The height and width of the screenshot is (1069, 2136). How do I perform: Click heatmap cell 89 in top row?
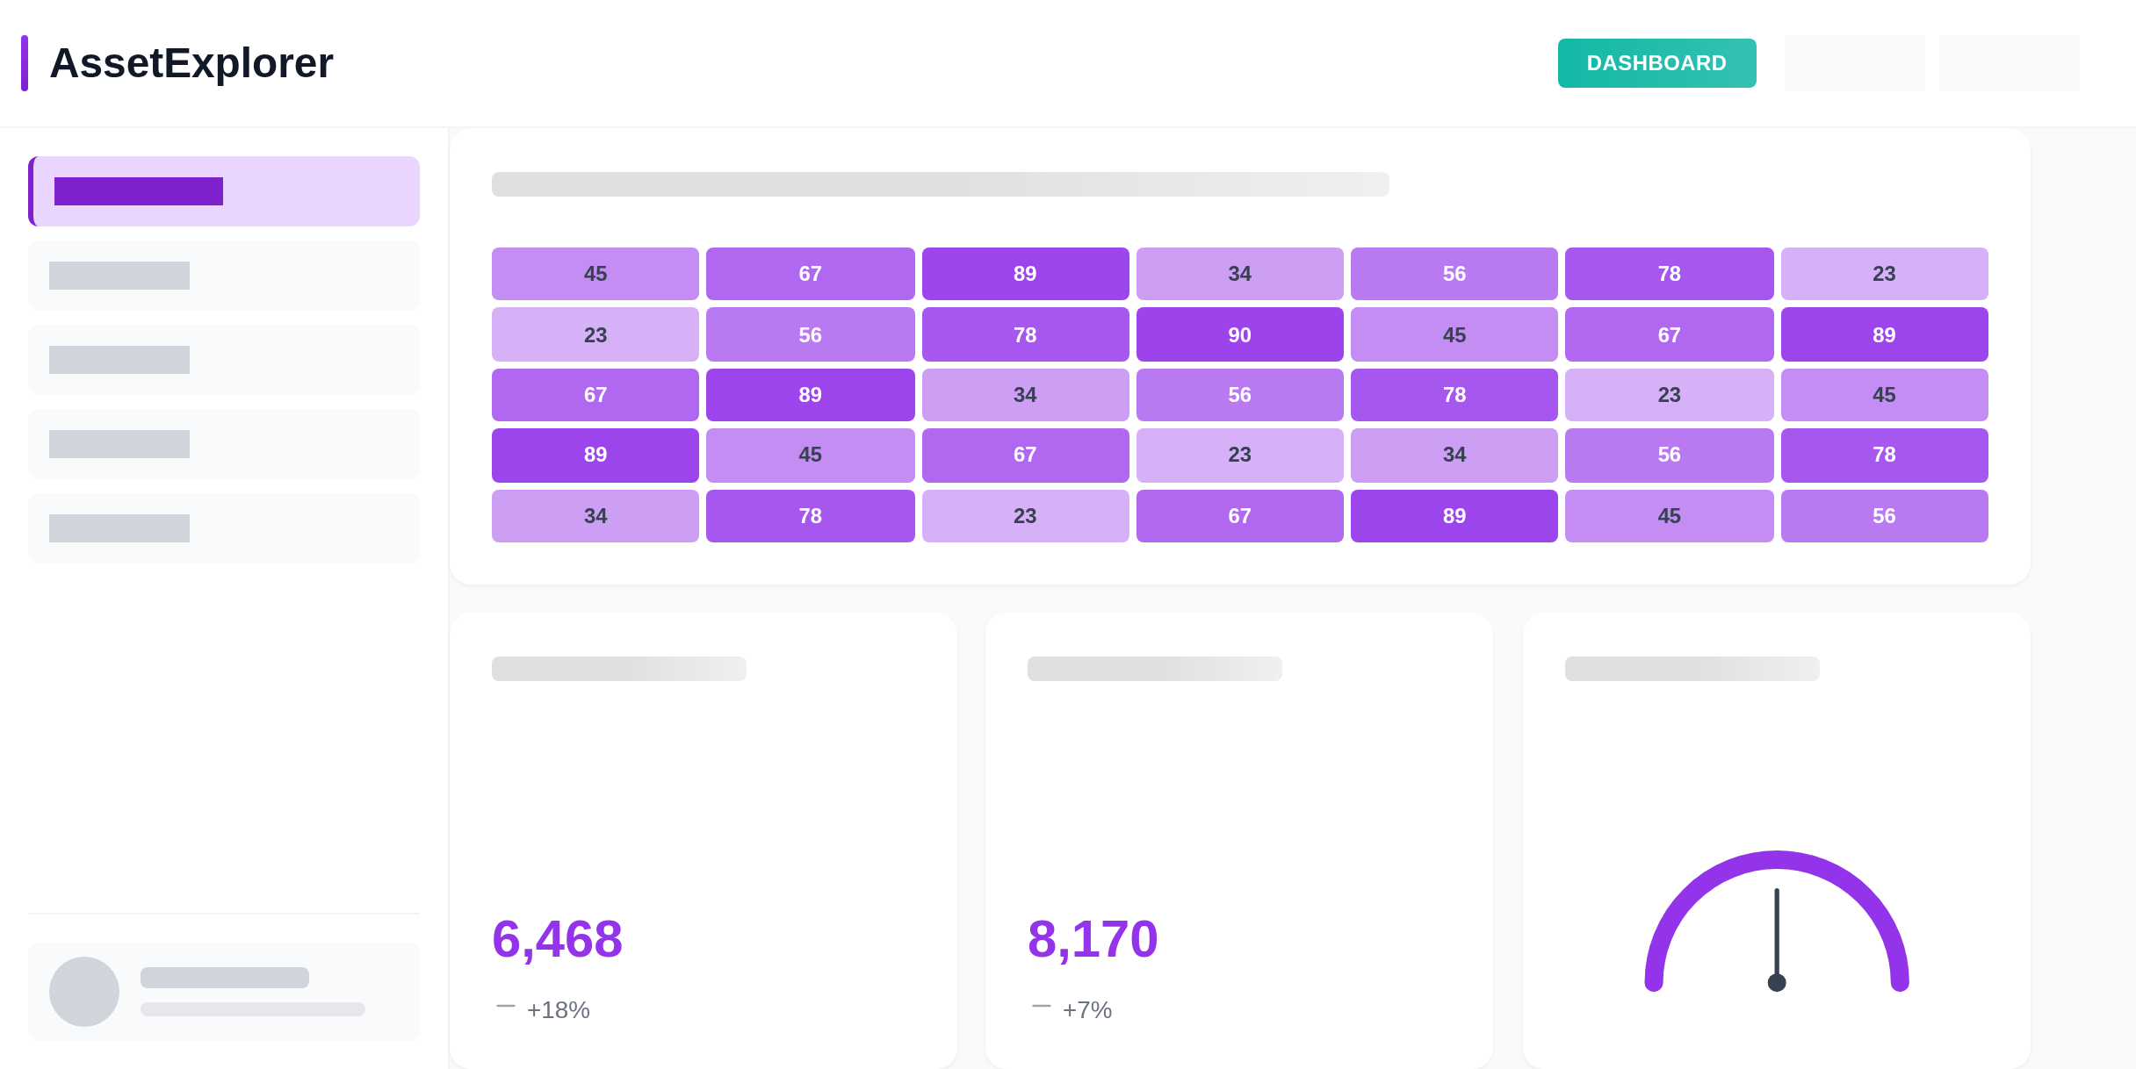[1025, 274]
